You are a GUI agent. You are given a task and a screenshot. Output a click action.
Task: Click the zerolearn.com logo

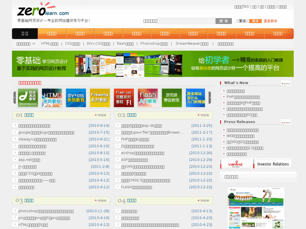click(43, 9)
